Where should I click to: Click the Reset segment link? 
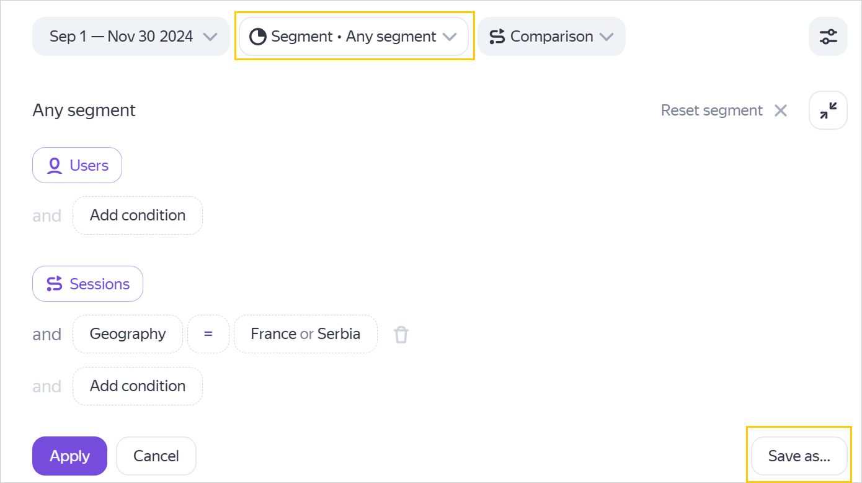tap(711, 111)
